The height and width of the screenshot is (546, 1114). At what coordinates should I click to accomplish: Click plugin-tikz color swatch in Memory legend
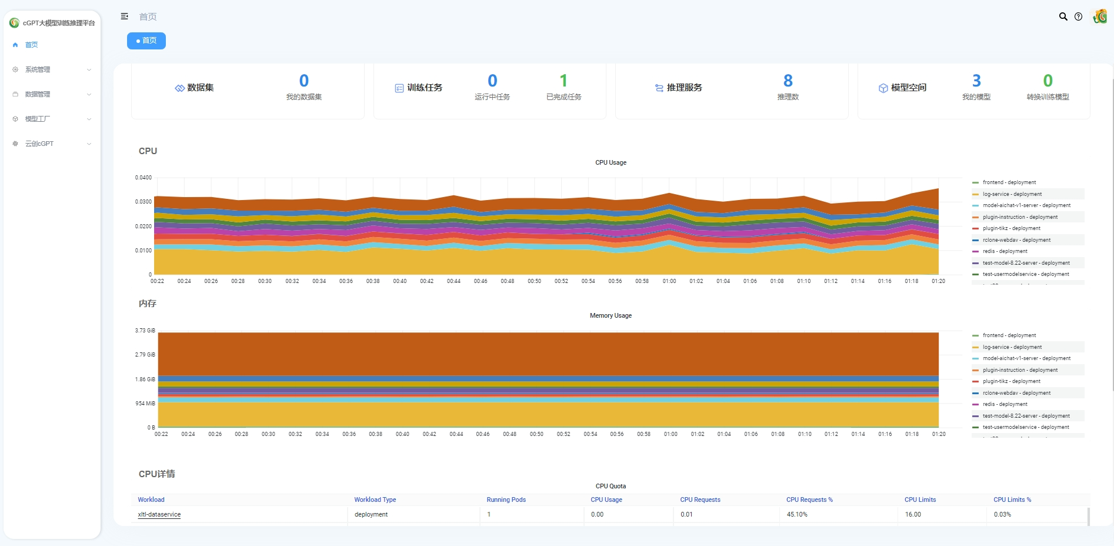(976, 381)
